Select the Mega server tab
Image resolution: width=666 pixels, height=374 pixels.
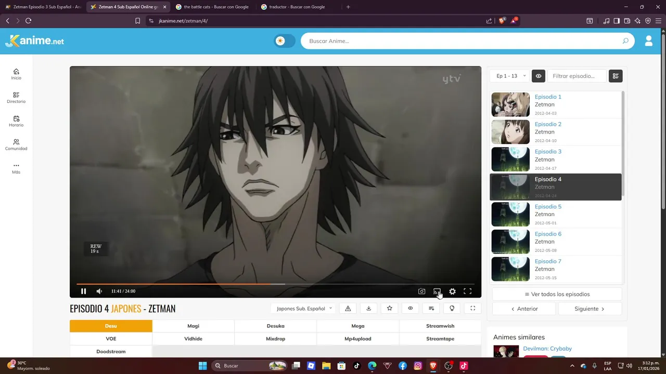(358, 326)
